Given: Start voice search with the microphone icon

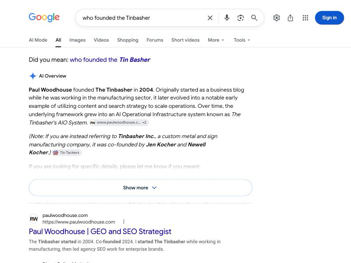Looking at the screenshot, I should pos(227,18).
